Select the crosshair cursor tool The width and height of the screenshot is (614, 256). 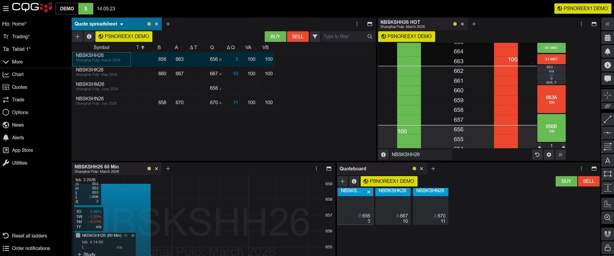[x=608, y=94]
